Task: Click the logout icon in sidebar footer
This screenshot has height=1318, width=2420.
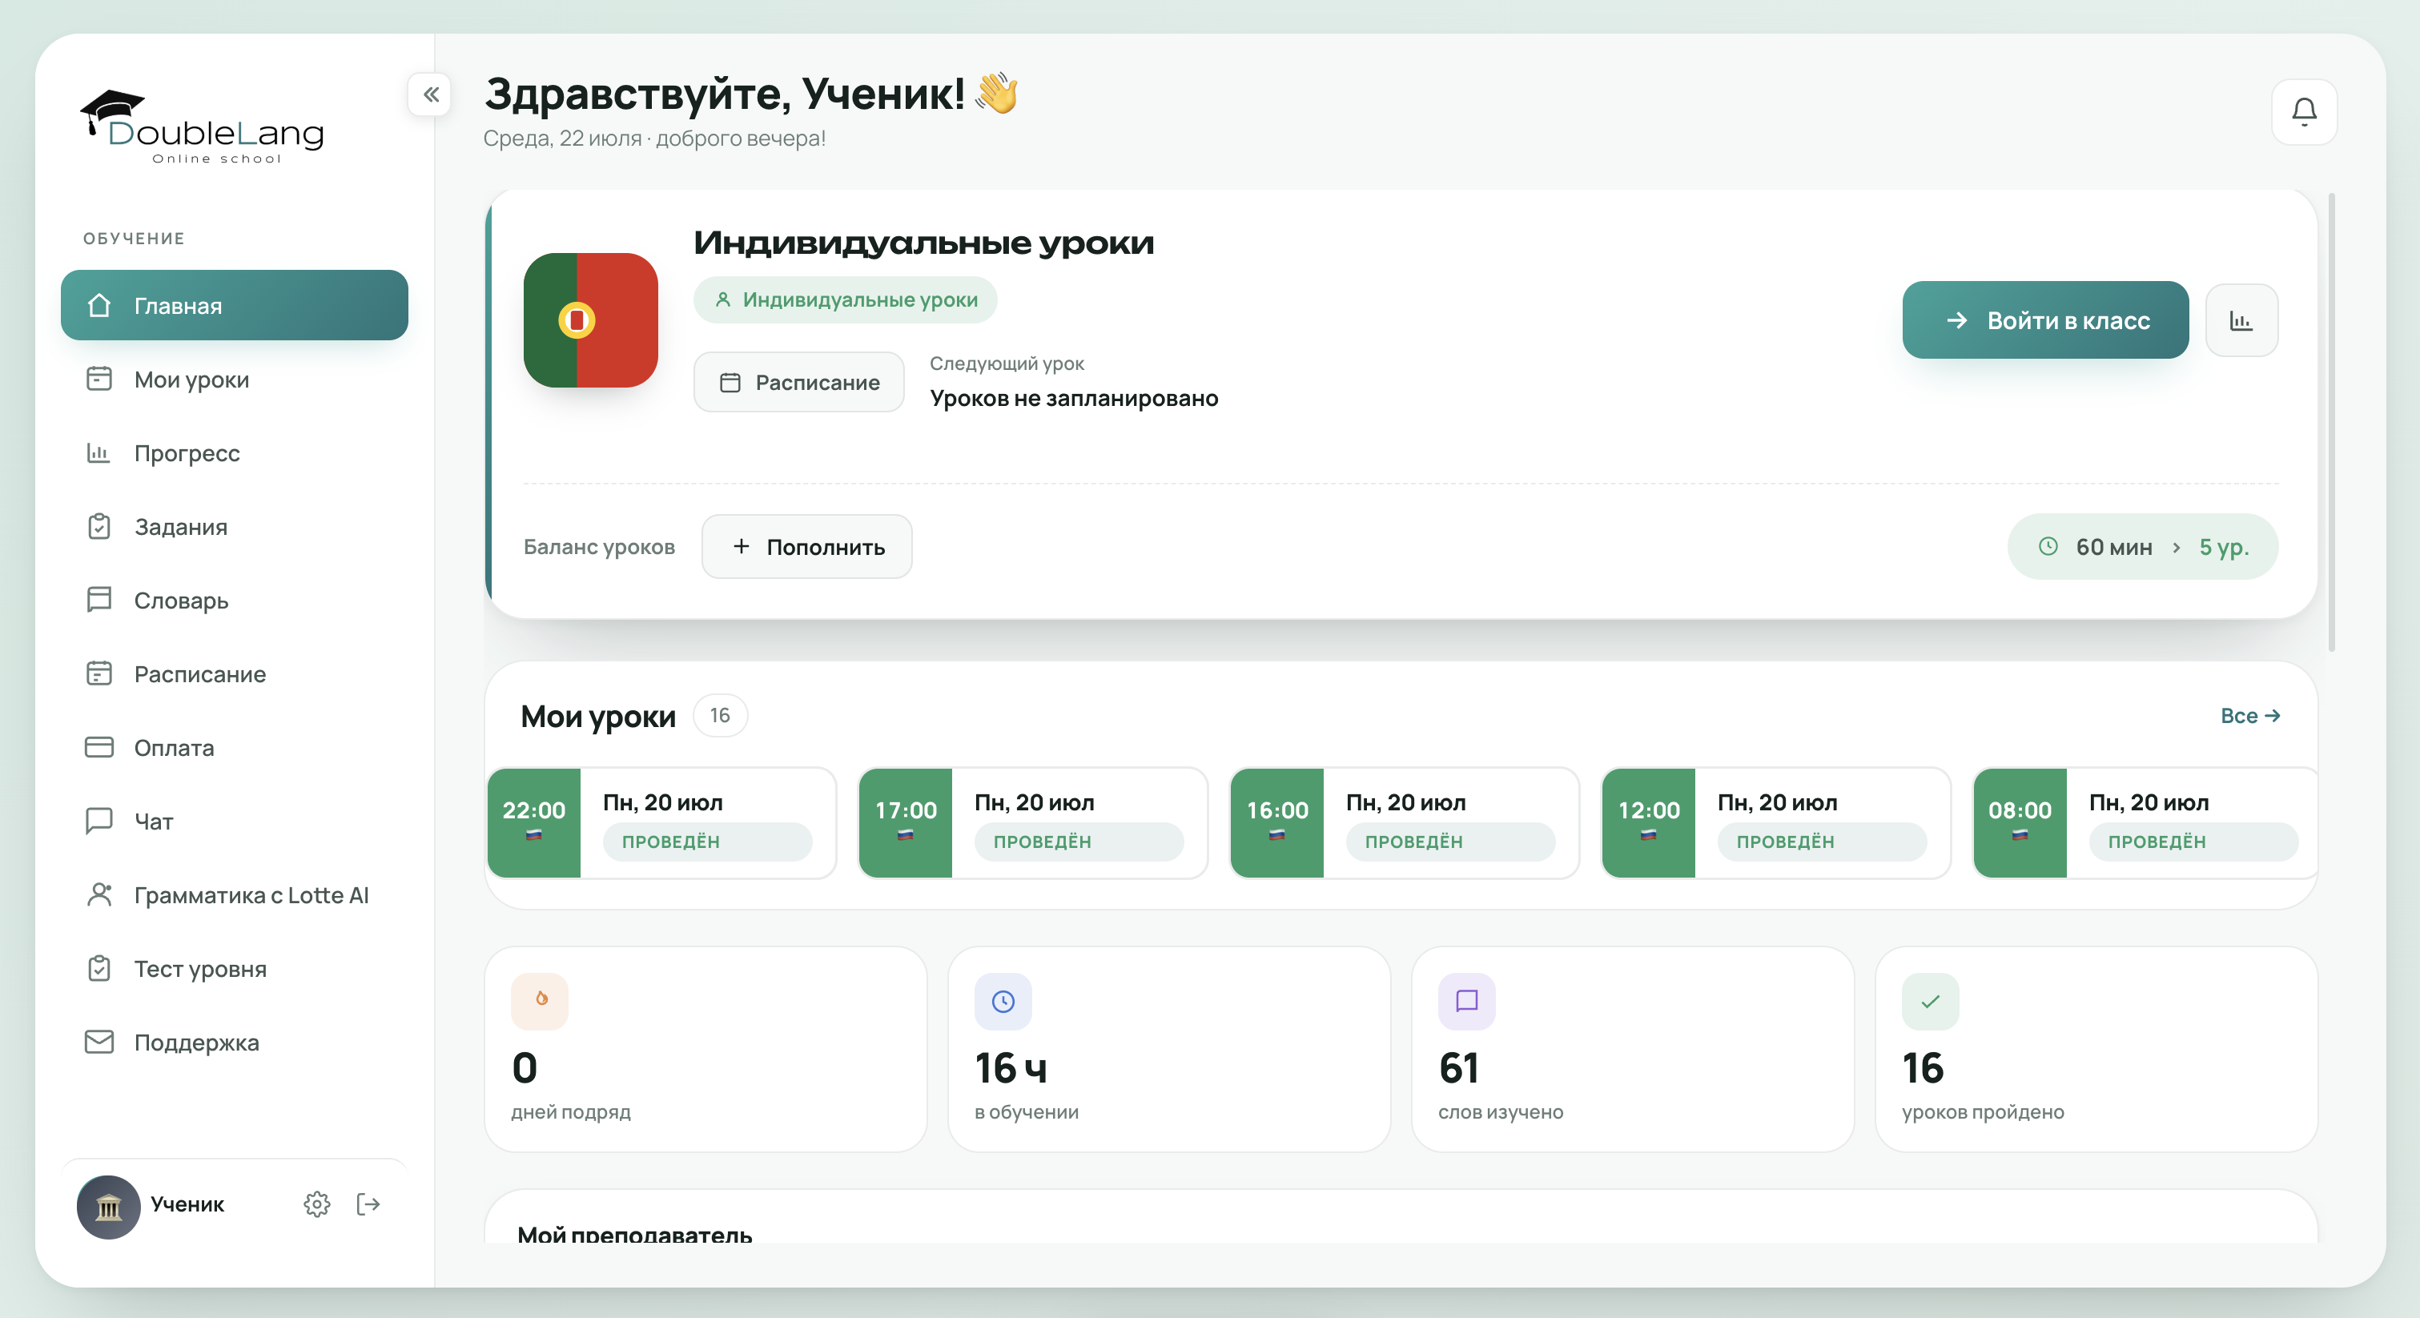Action: click(368, 1203)
